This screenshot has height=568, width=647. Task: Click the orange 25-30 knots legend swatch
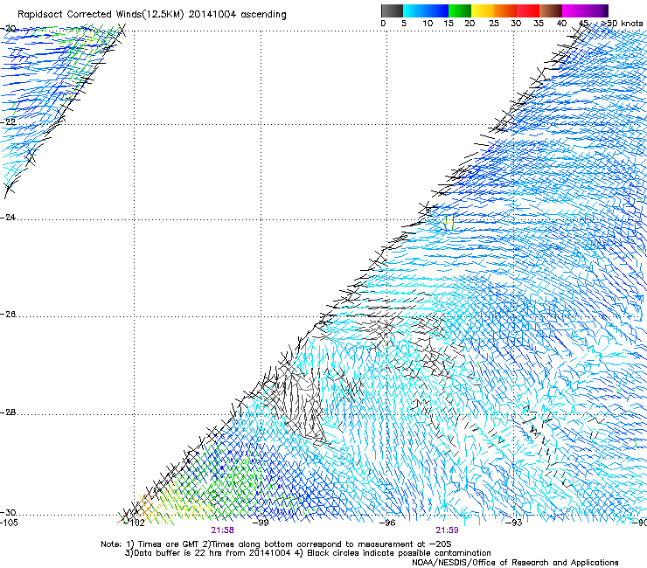tap(505, 10)
